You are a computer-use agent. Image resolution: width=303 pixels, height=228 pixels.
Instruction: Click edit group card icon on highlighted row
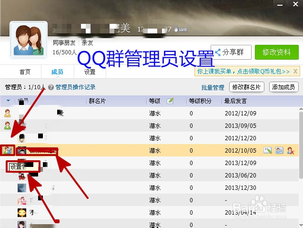point(268,150)
